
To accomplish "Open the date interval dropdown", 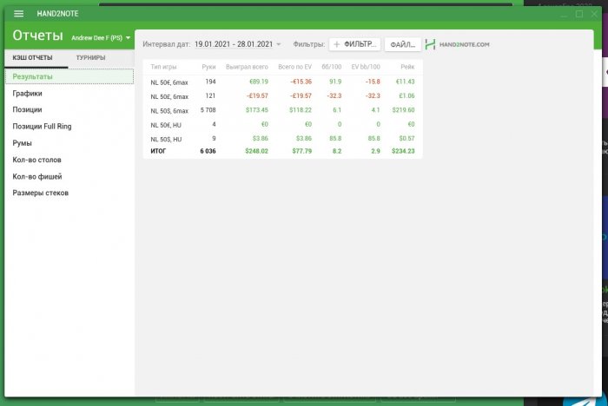I will pos(237,44).
